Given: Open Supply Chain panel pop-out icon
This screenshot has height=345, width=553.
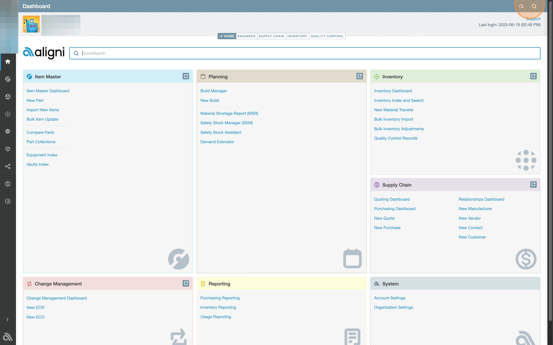Looking at the screenshot, I should coord(533,185).
